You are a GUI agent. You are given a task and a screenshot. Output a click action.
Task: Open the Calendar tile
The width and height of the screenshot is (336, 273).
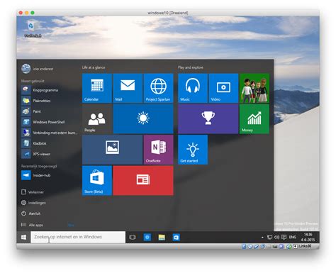click(97, 88)
